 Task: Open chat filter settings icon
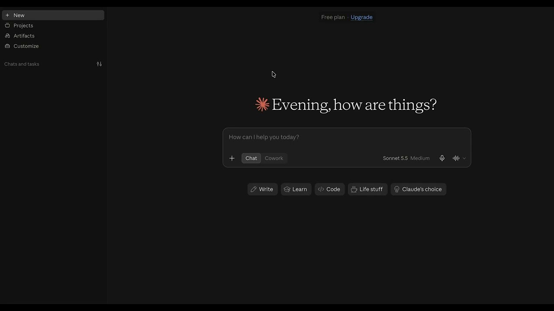[99, 64]
